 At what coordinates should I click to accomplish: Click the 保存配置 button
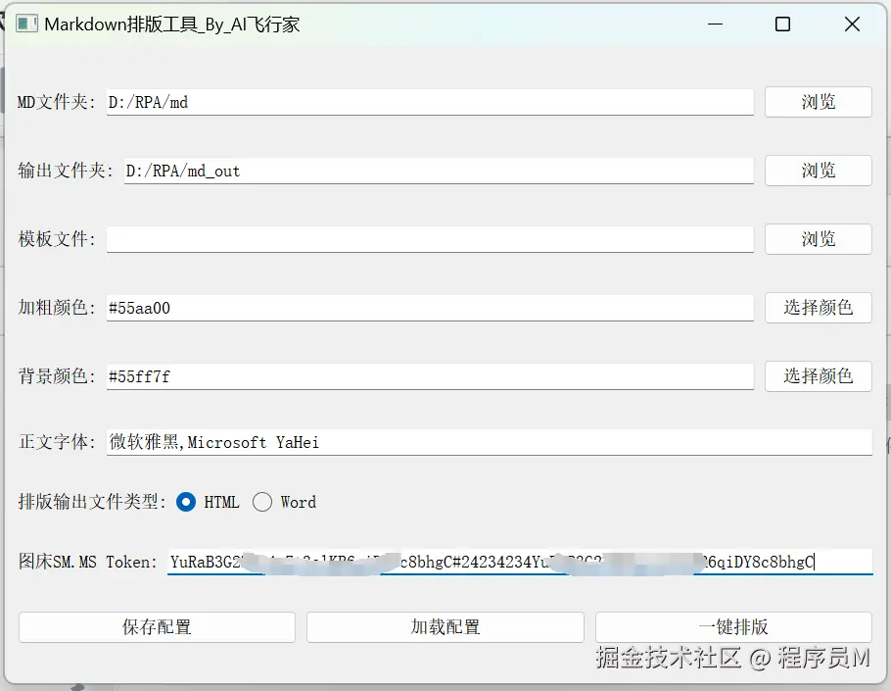click(156, 628)
